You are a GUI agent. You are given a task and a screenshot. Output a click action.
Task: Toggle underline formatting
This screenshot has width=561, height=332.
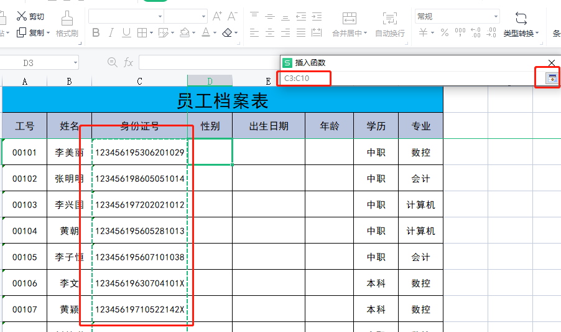point(126,32)
